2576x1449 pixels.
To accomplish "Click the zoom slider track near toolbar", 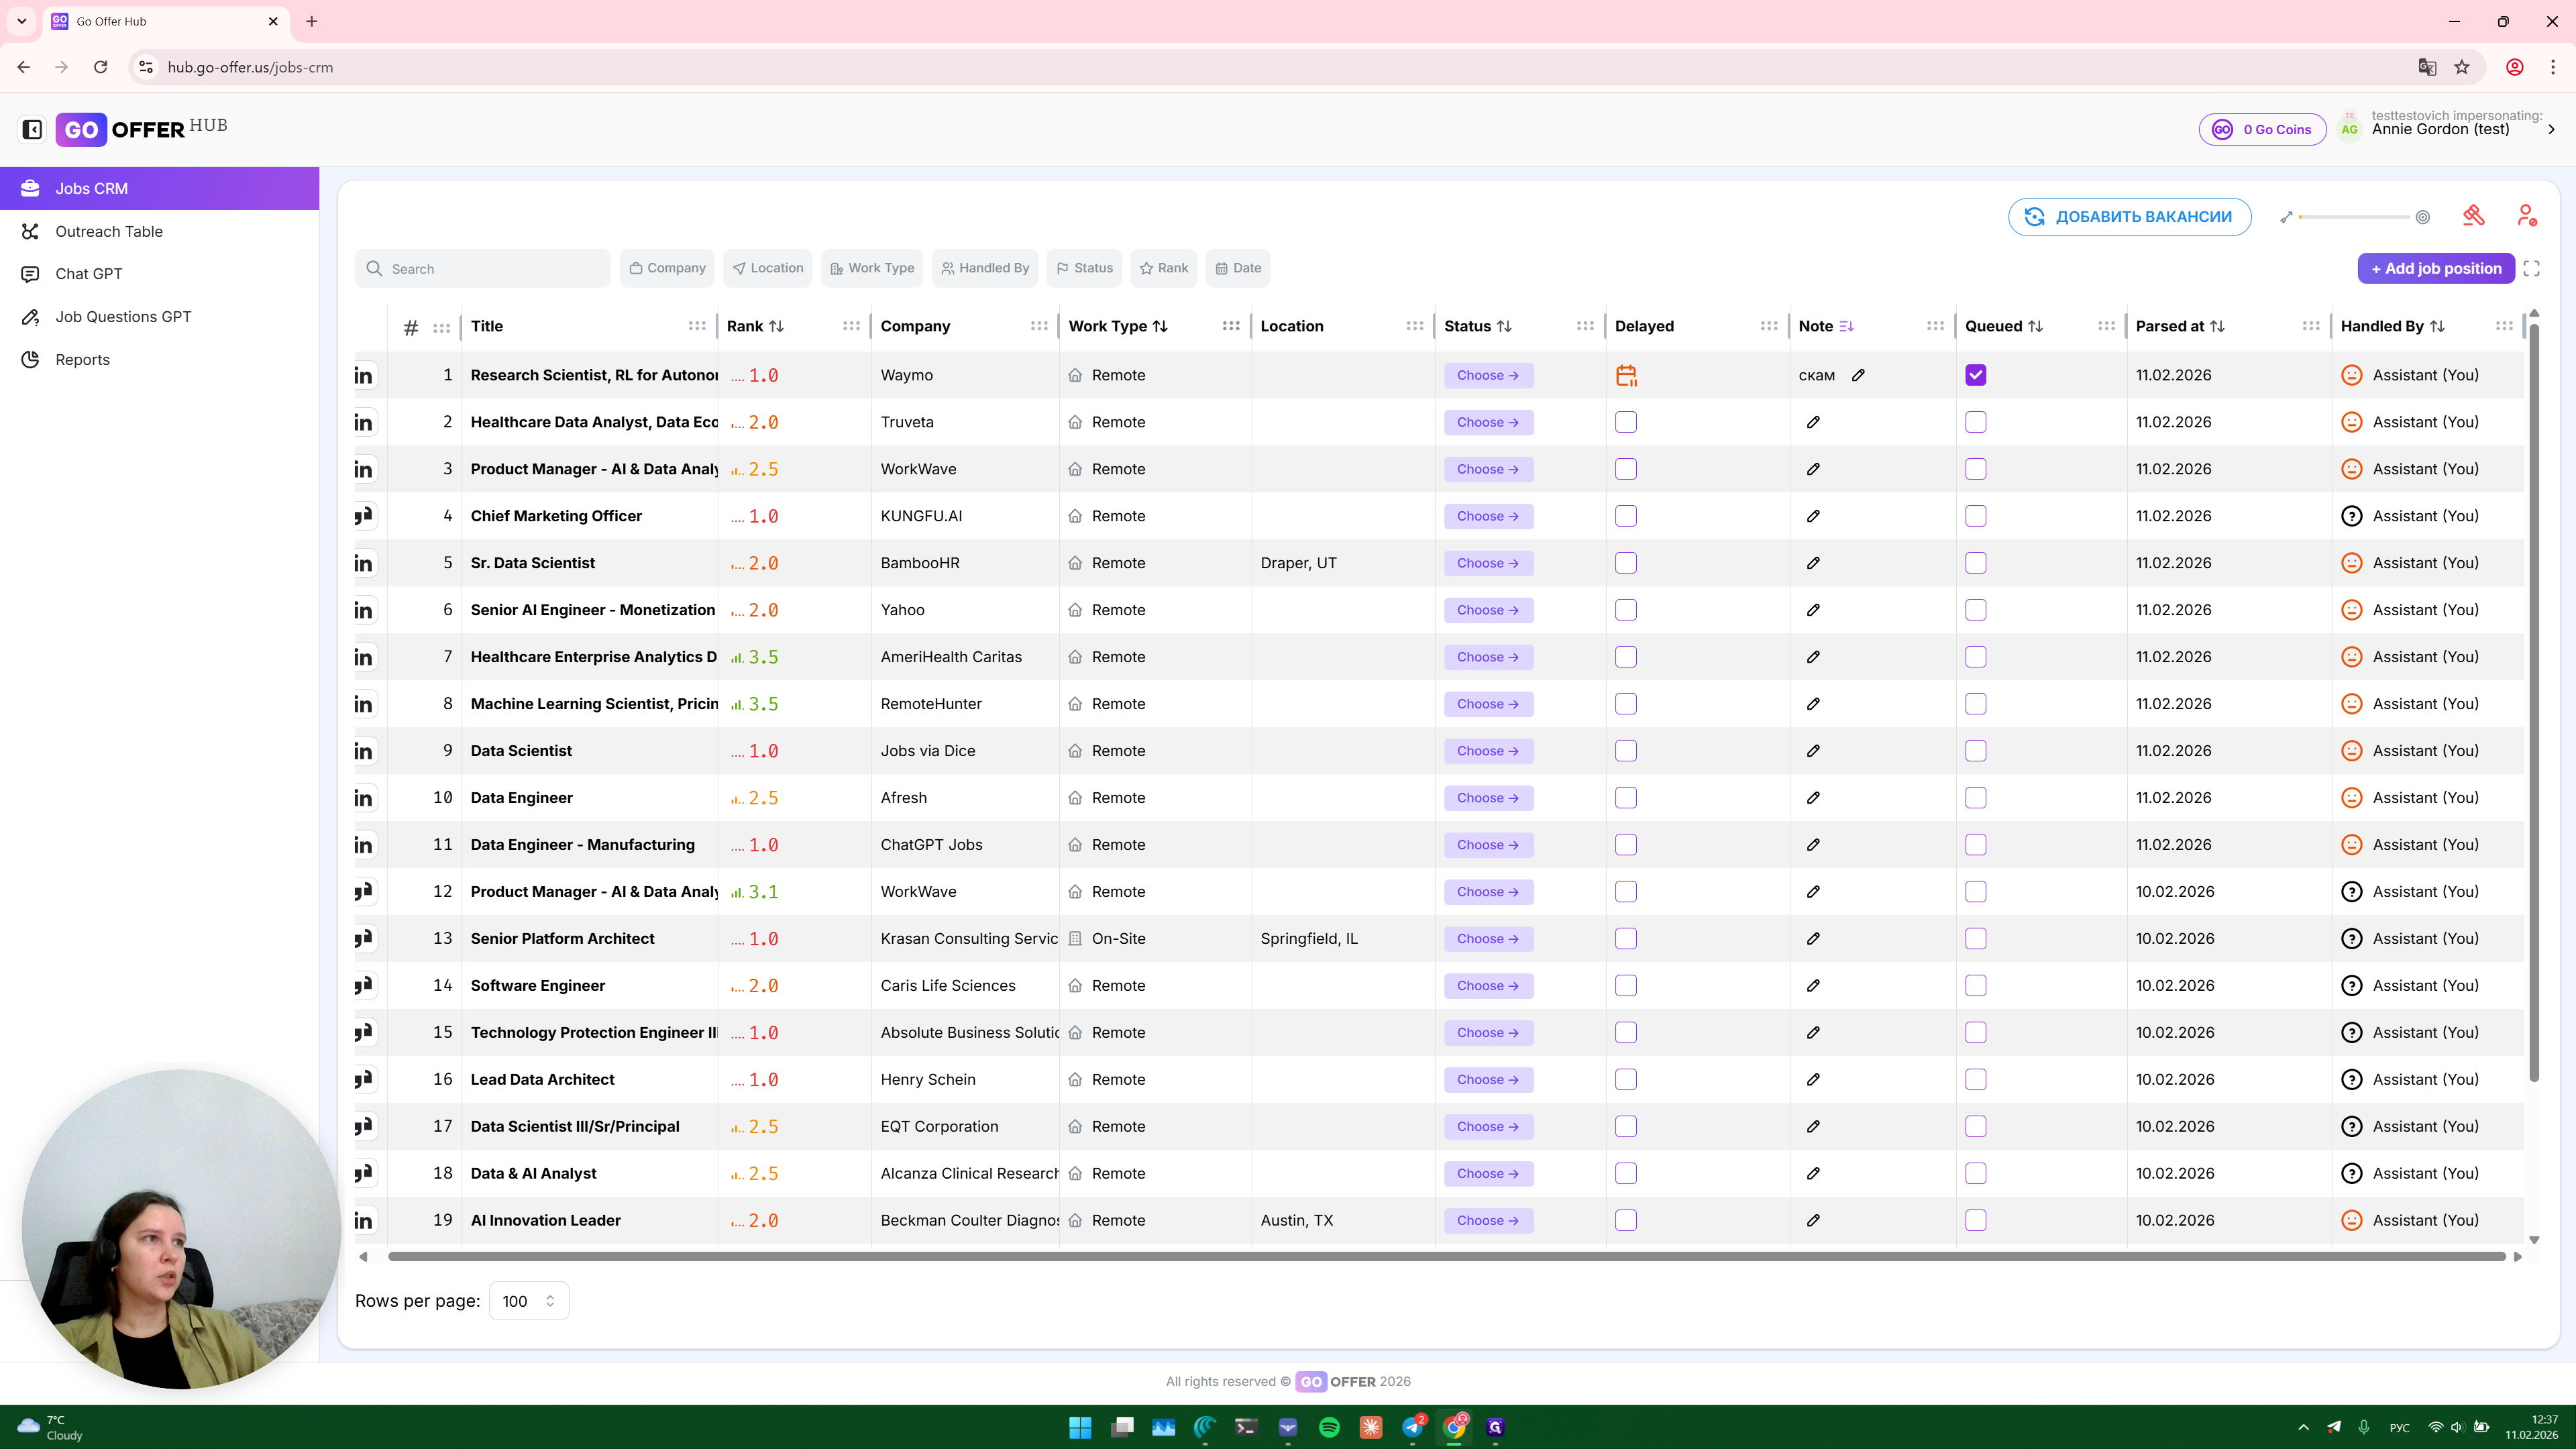I will [2354, 217].
